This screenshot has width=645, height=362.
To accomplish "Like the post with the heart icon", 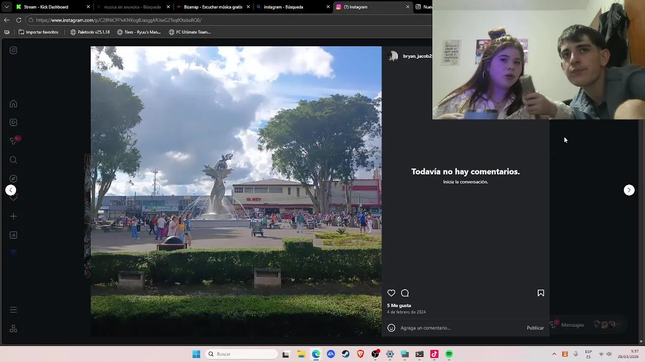I will coord(391,293).
